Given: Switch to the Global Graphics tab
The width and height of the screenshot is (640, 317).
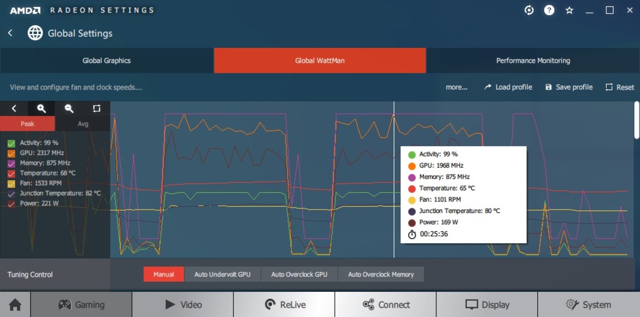Looking at the screenshot, I should [x=107, y=60].
